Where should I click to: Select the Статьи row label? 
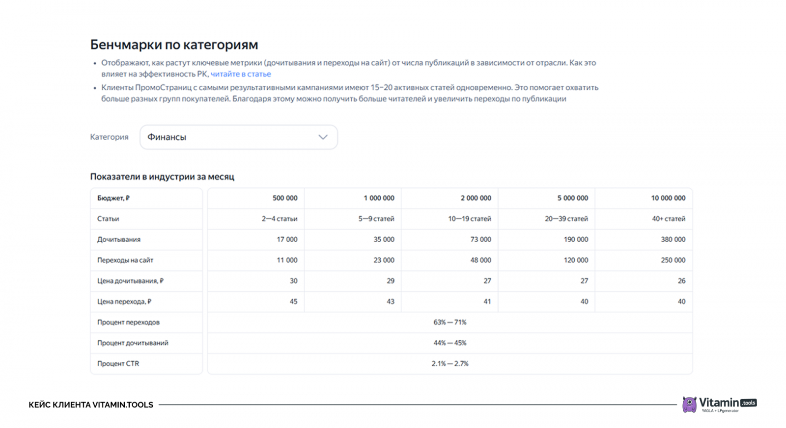(108, 219)
